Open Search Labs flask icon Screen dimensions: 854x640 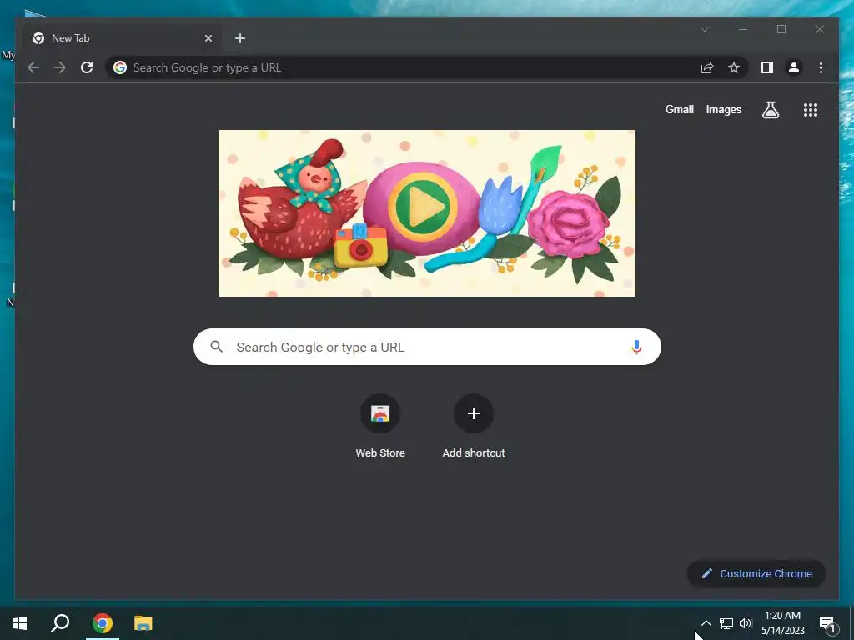click(770, 110)
